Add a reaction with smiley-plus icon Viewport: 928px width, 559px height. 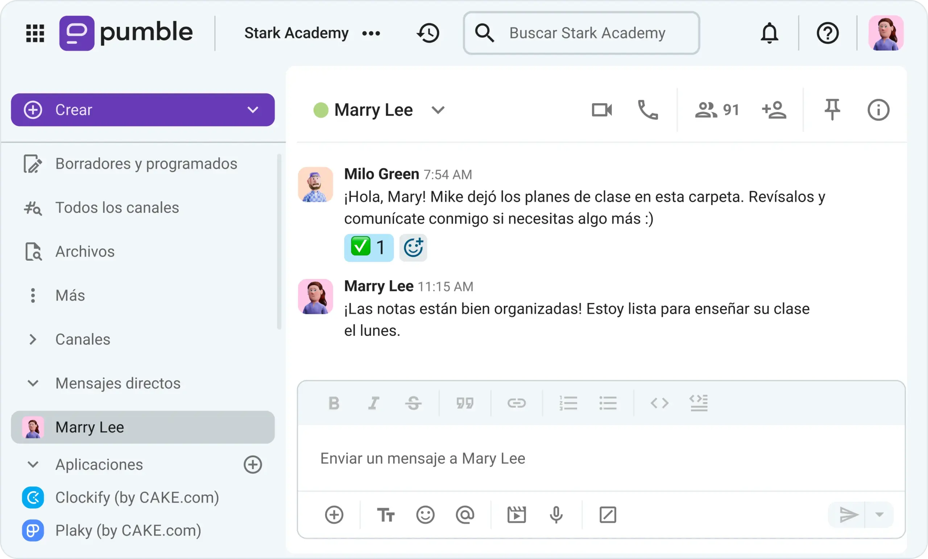click(413, 248)
